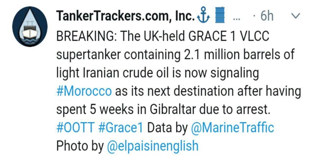Click the anchor emoji beside account name
314x158 pixels.
pos(204,15)
